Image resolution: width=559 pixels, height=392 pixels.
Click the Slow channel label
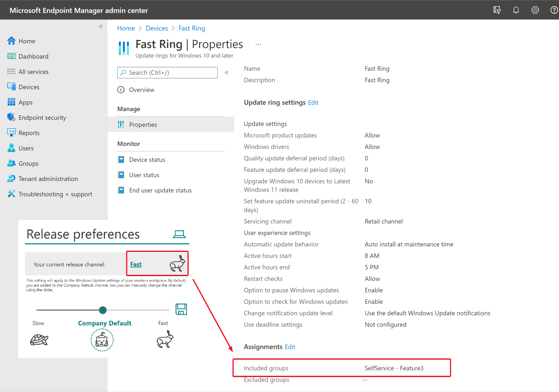pyautogui.click(x=38, y=323)
